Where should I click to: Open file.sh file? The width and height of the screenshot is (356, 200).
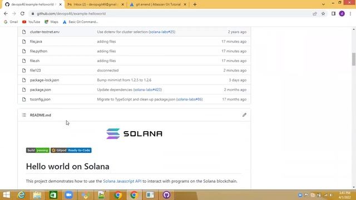click(x=34, y=61)
